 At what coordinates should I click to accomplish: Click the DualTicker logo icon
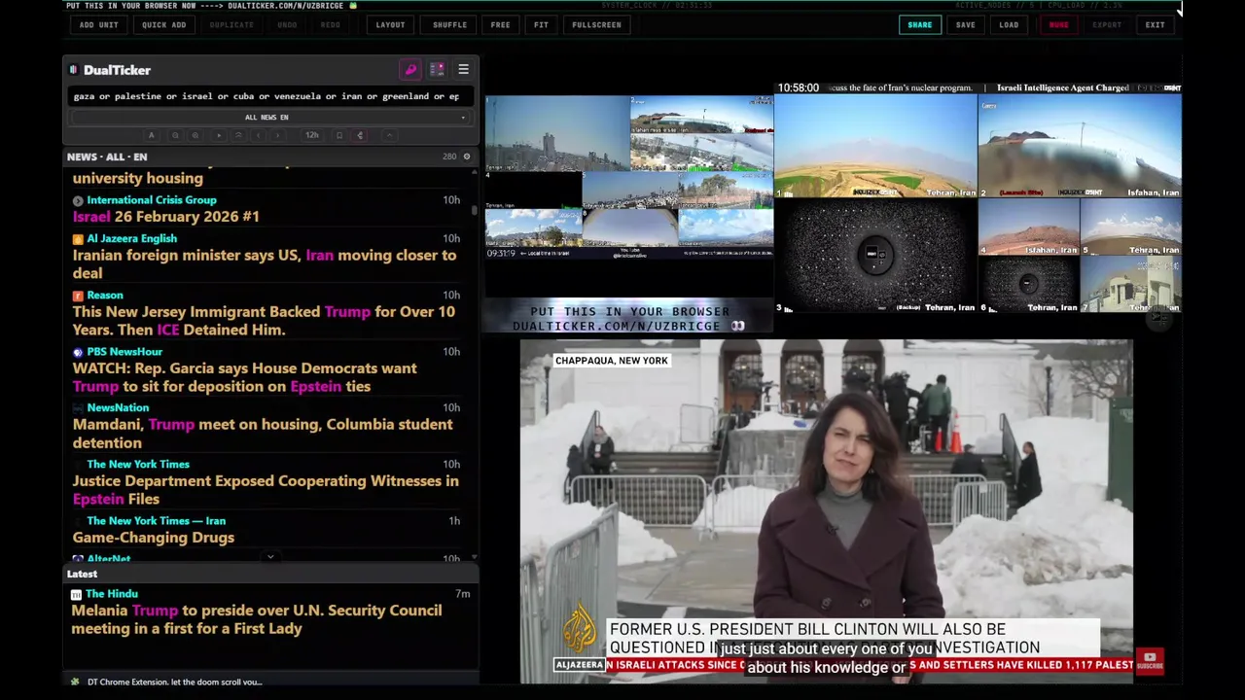[73, 70]
